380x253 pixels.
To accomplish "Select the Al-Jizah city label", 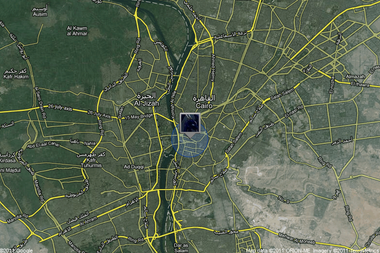I will 145,103.
